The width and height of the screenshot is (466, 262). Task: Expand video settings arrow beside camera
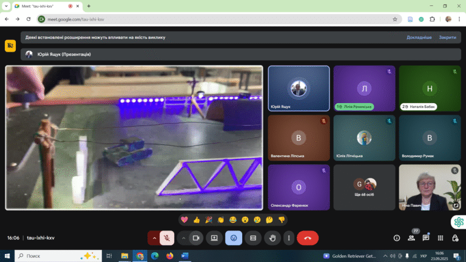click(x=183, y=238)
